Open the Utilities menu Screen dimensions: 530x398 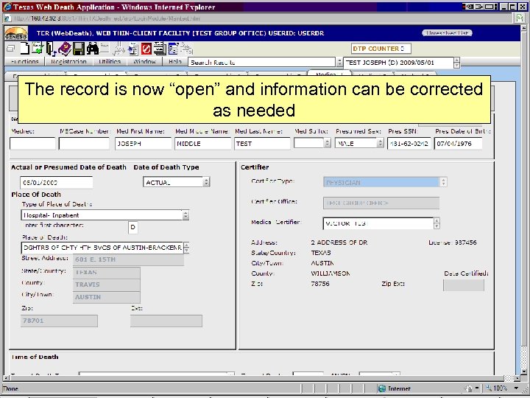pos(110,62)
